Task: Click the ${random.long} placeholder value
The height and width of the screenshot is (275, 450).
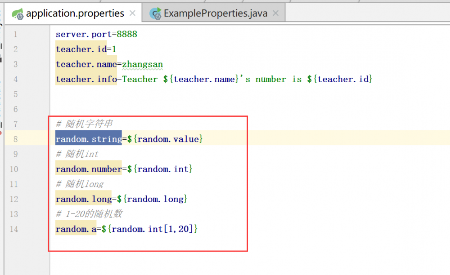Action: click(152, 199)
